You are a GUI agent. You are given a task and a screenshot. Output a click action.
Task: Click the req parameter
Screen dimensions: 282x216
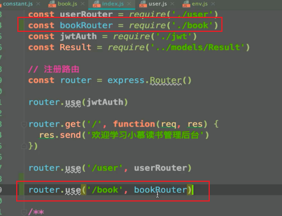[x=168, y=125]
